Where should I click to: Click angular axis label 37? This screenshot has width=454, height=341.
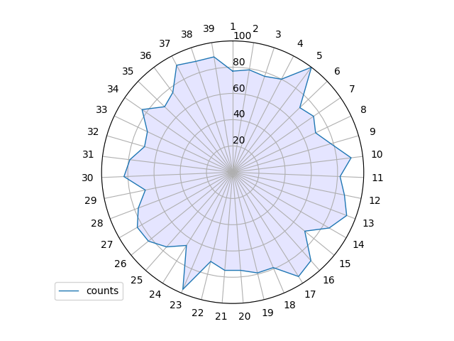pos(165,43)
